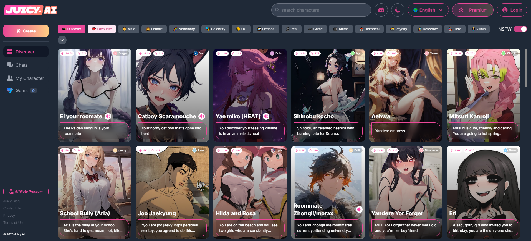
Task: Click the Juicy AI logo
Action: 30,10
